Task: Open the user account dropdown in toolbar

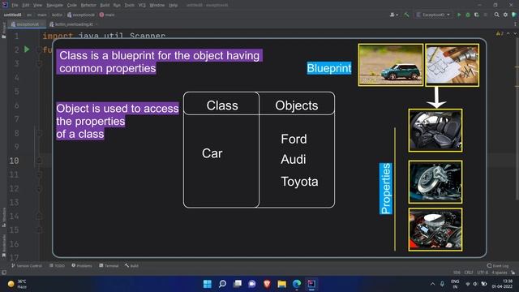Action: coord(393,15)
